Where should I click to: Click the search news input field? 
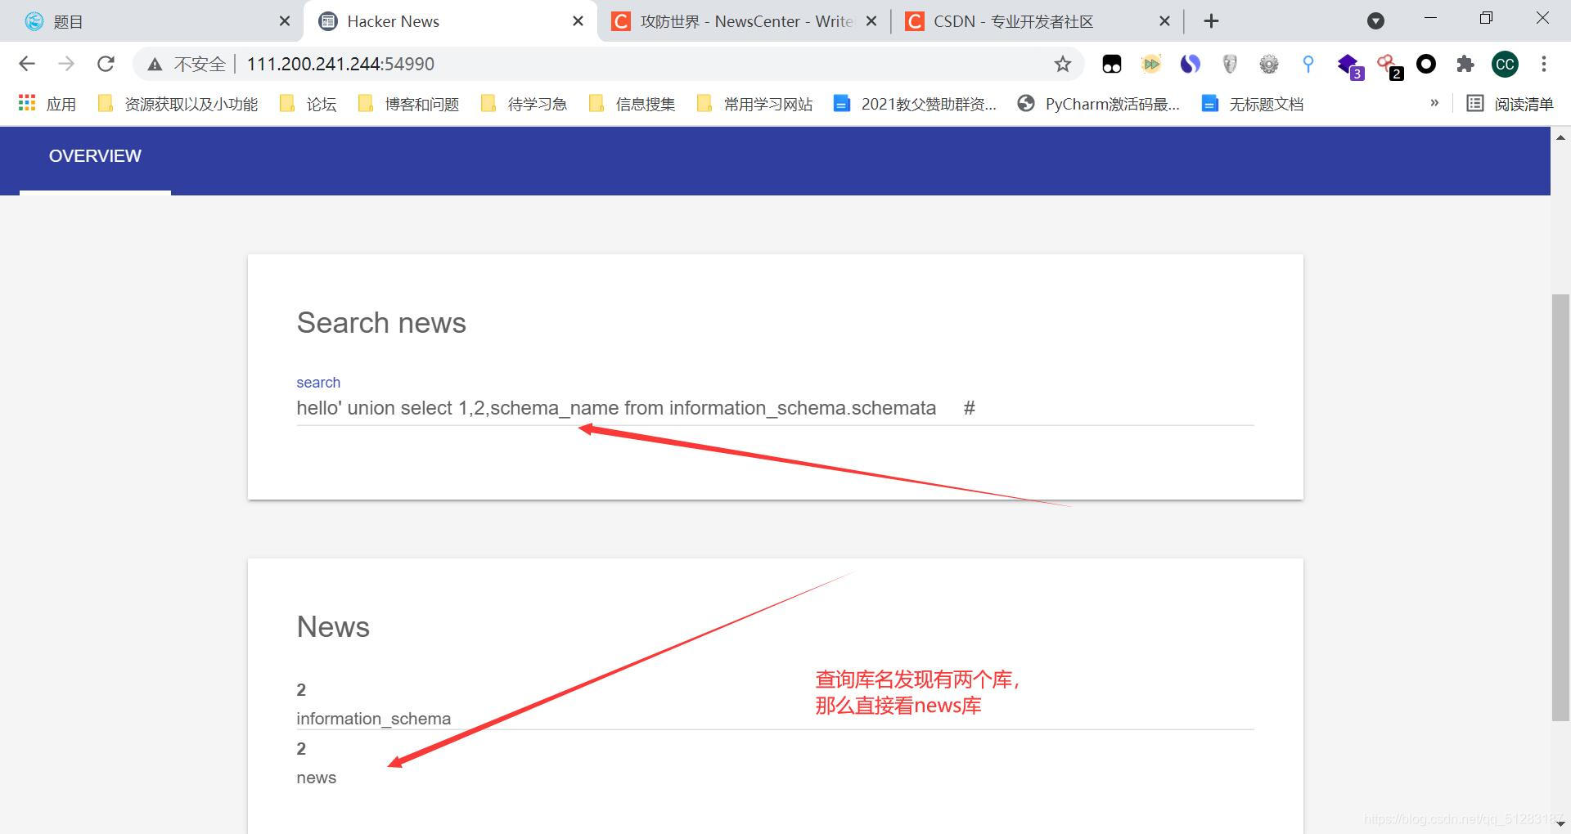pos(775,408)
